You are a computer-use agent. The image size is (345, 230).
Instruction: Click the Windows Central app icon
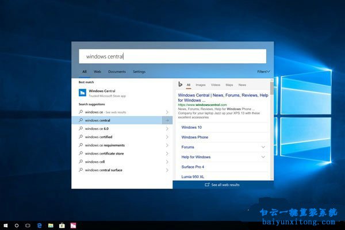[x=82, y=93]
